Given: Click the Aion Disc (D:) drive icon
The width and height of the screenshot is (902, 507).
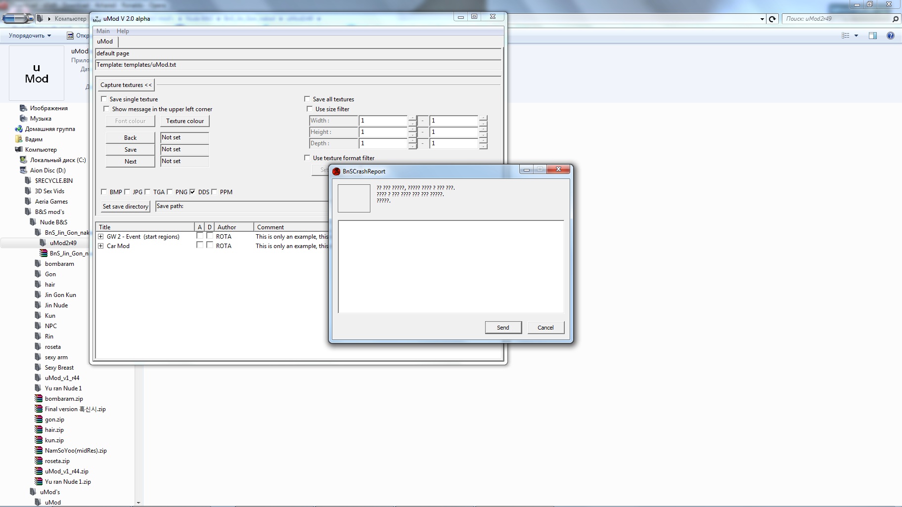Looking at the screenshot, I should pos(23,170).
